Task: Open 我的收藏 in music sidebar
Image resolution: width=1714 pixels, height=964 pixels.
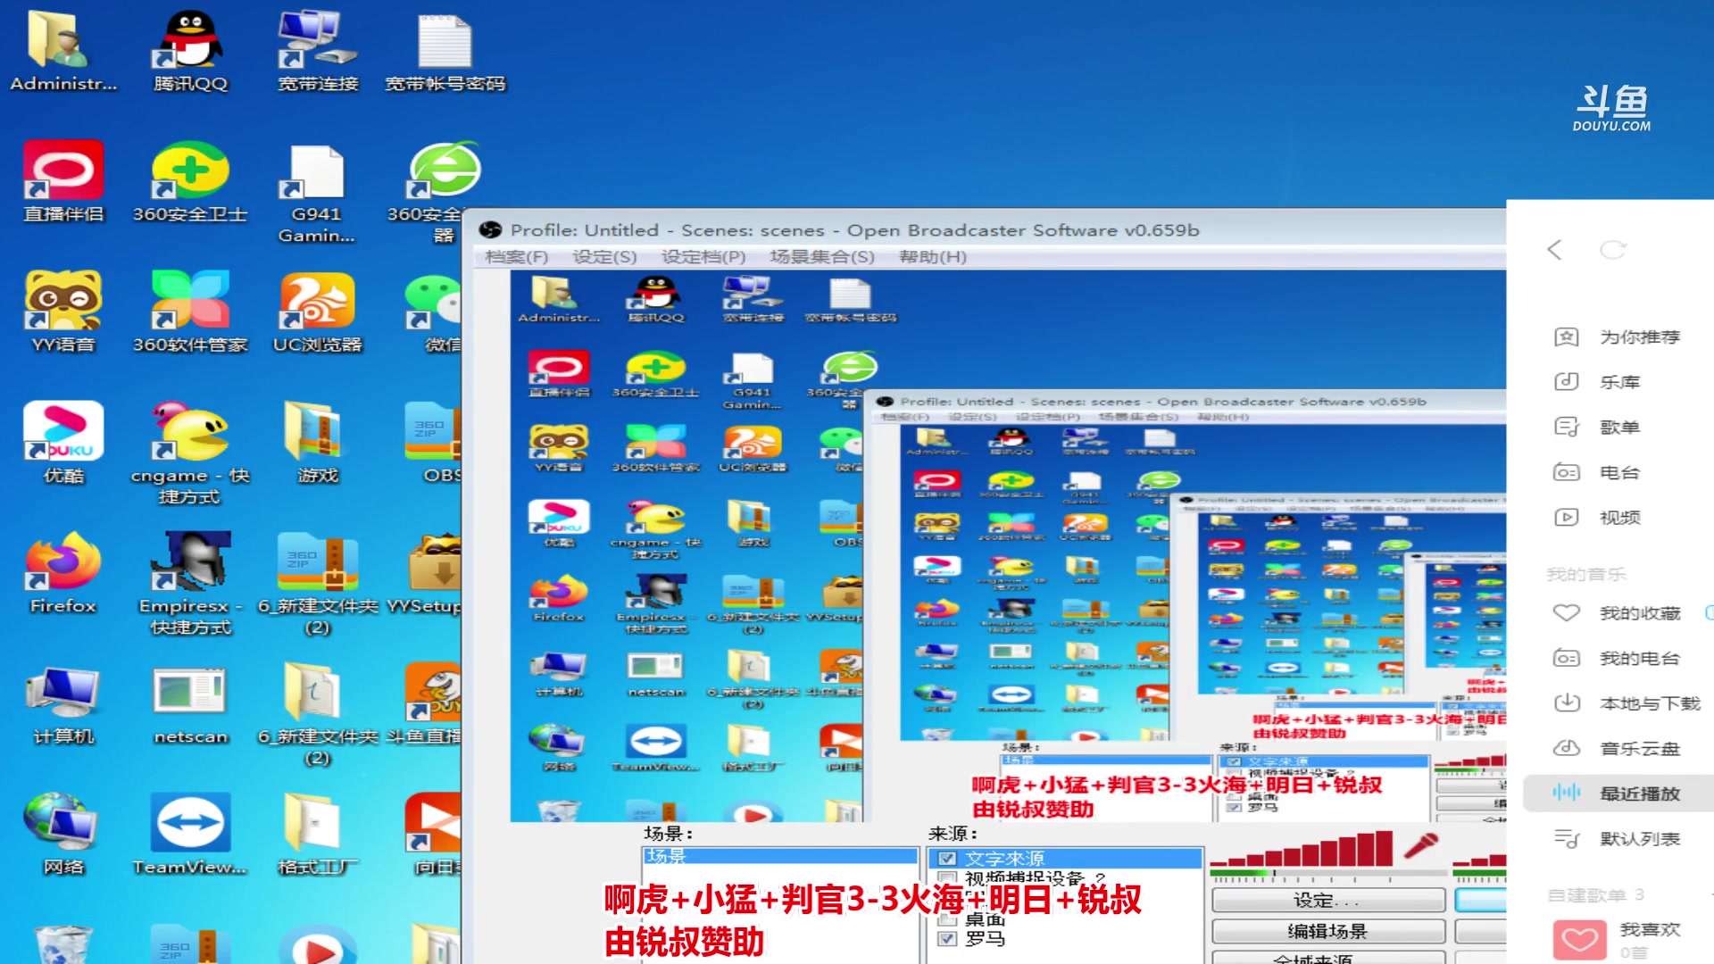Action: point(1618,613)
